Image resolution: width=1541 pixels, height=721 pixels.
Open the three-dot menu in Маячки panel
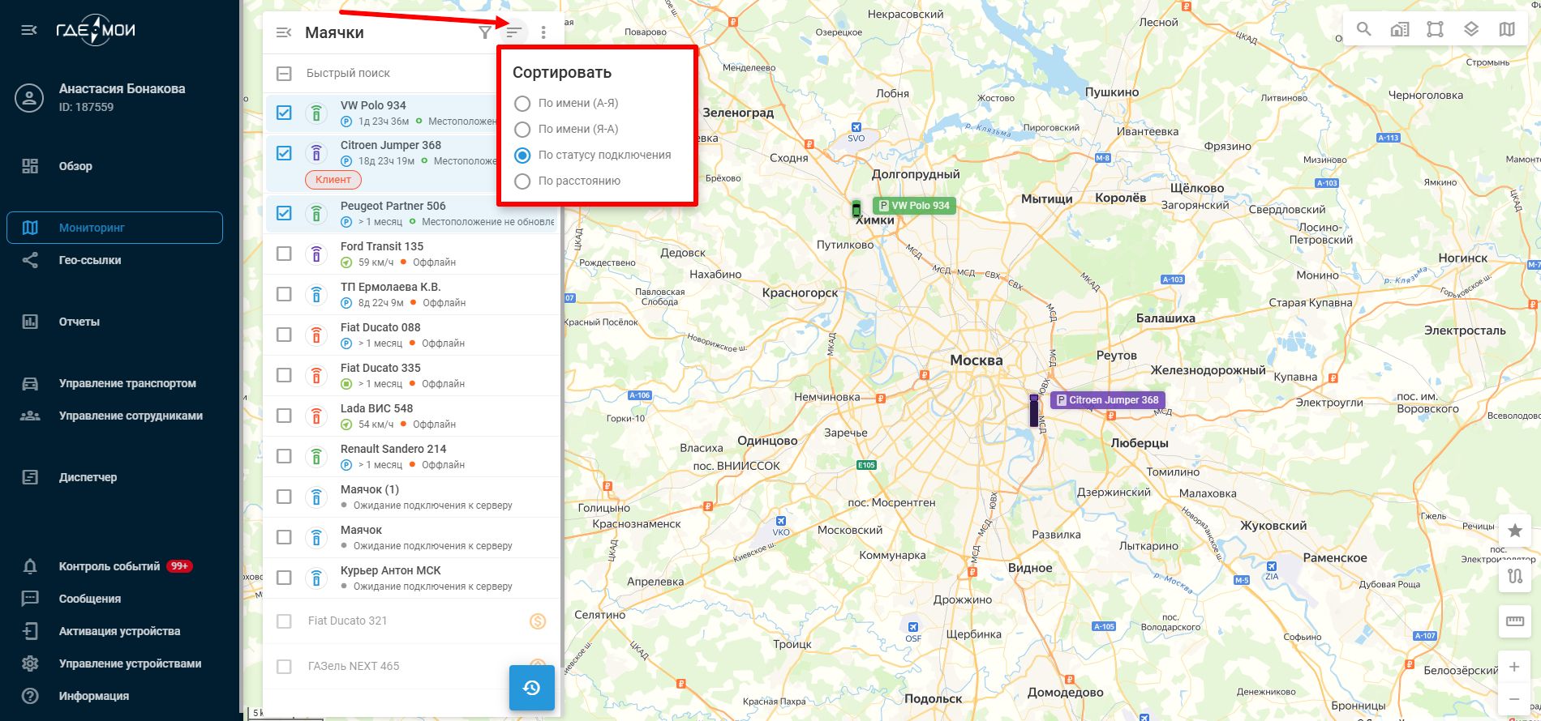pyautogui.click(x=543, y=32)
